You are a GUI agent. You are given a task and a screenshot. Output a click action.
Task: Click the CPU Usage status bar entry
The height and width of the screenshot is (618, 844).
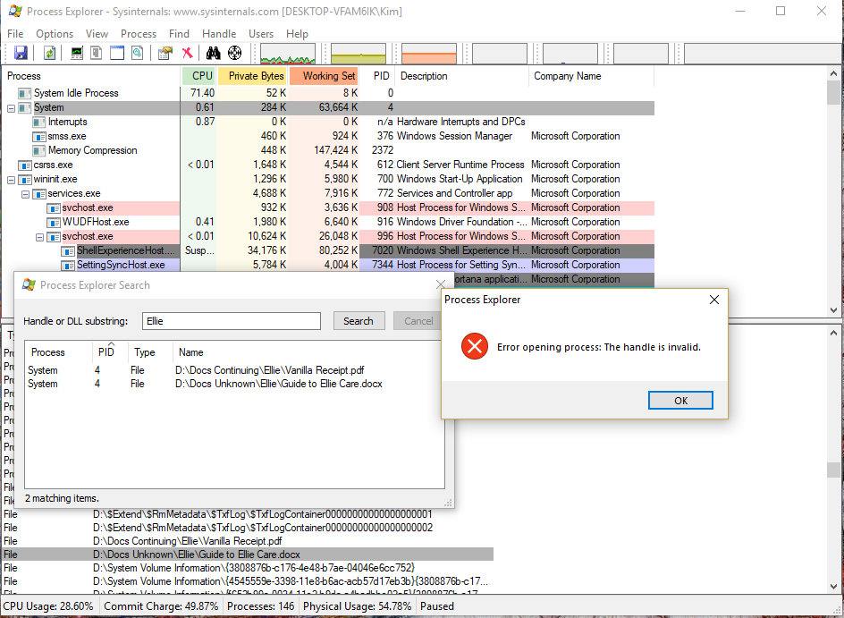click(48, 606)
